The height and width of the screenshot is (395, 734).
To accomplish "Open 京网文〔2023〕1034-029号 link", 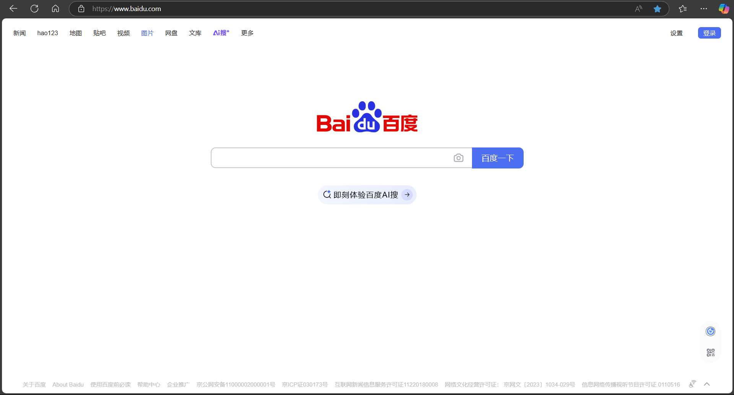I will click(539, 385).
